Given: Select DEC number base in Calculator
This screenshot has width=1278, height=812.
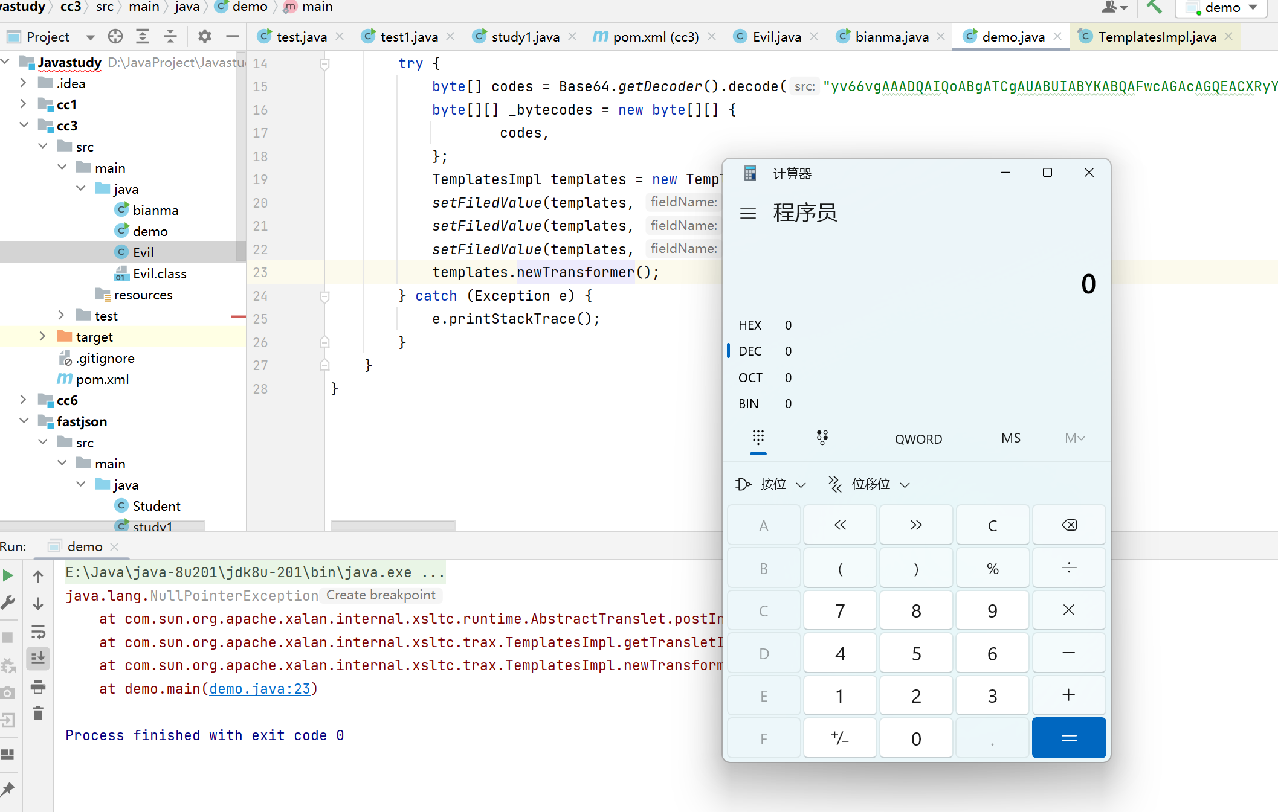Looking at the screenshot, I should pos(916,351).
